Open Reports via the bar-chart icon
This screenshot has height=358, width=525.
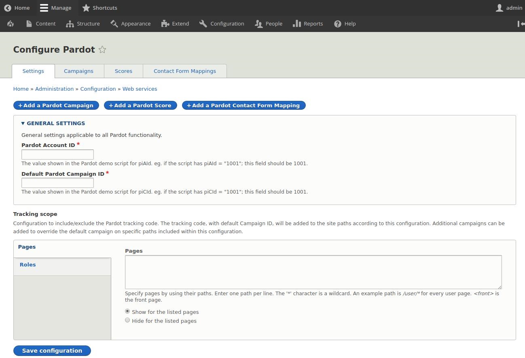pyautogui.click(x=297, y=23)
